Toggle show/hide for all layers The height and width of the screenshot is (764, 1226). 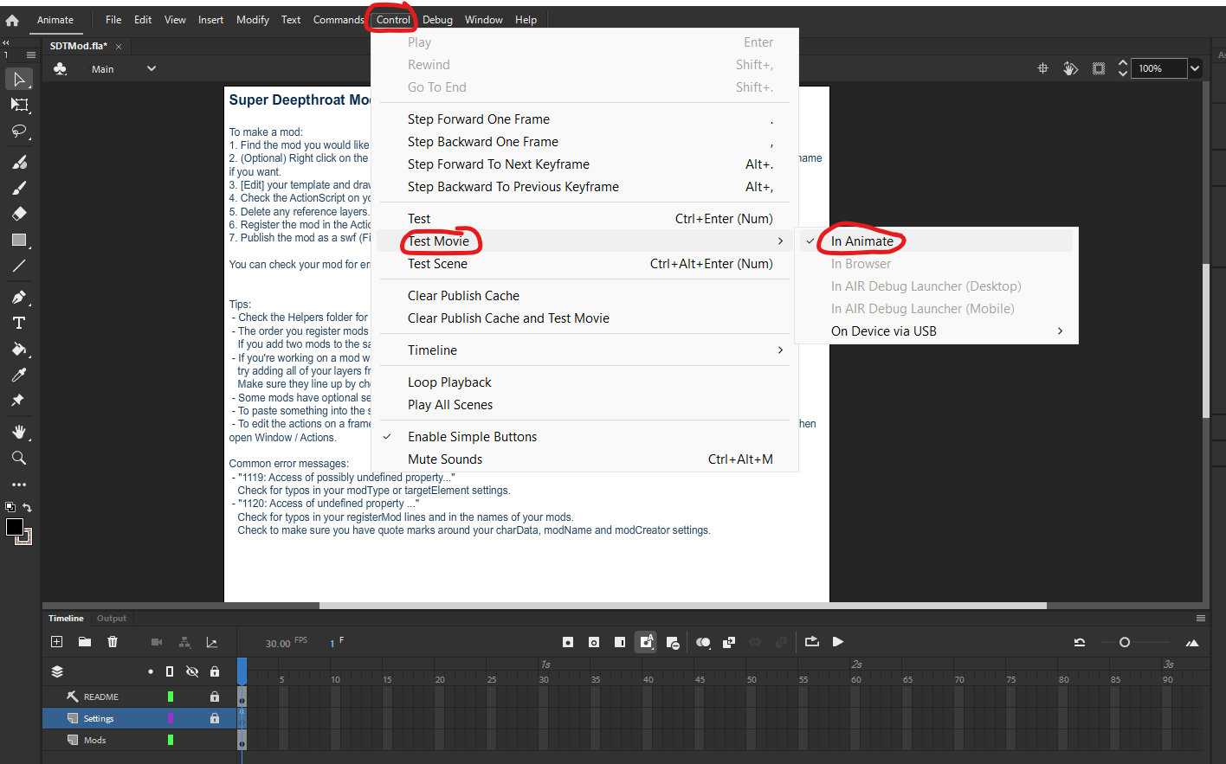click(x=192, y=671)
